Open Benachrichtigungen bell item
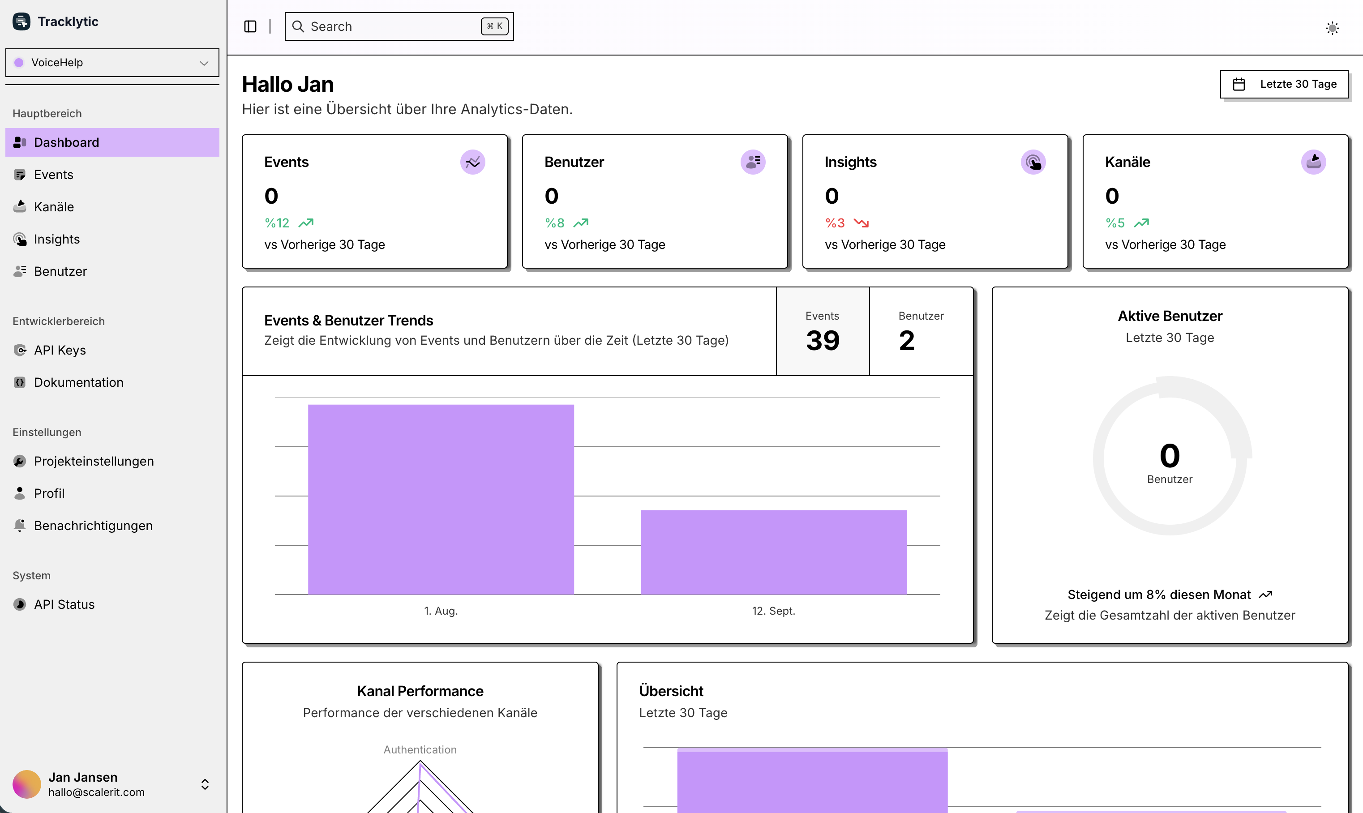1363x813 pixels. [93, 526]
